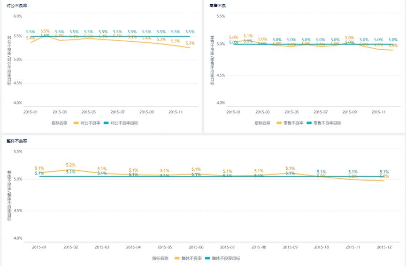Click the 5.2% data label in 整体不良率 chart

[70, 165]
